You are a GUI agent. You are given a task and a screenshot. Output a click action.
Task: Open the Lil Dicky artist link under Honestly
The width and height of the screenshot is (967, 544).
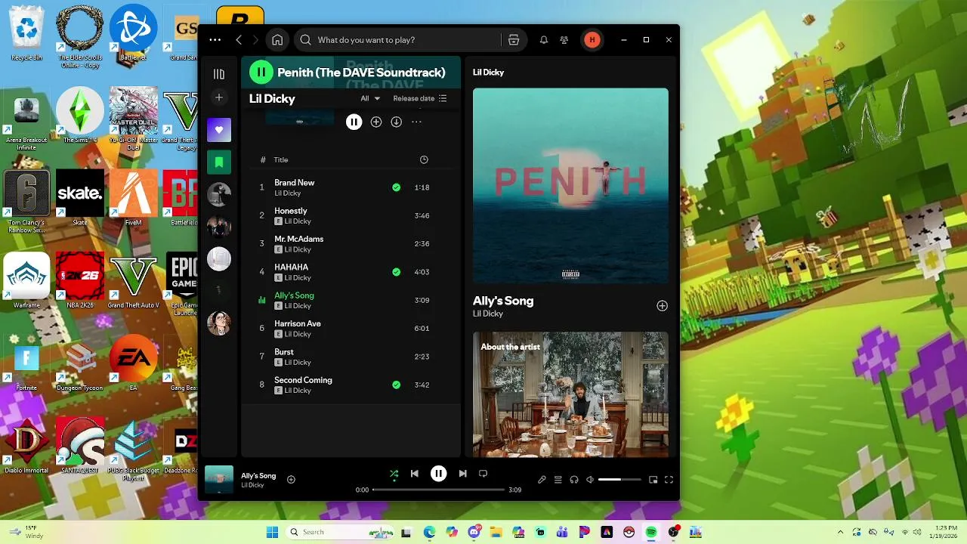(298, 221)
